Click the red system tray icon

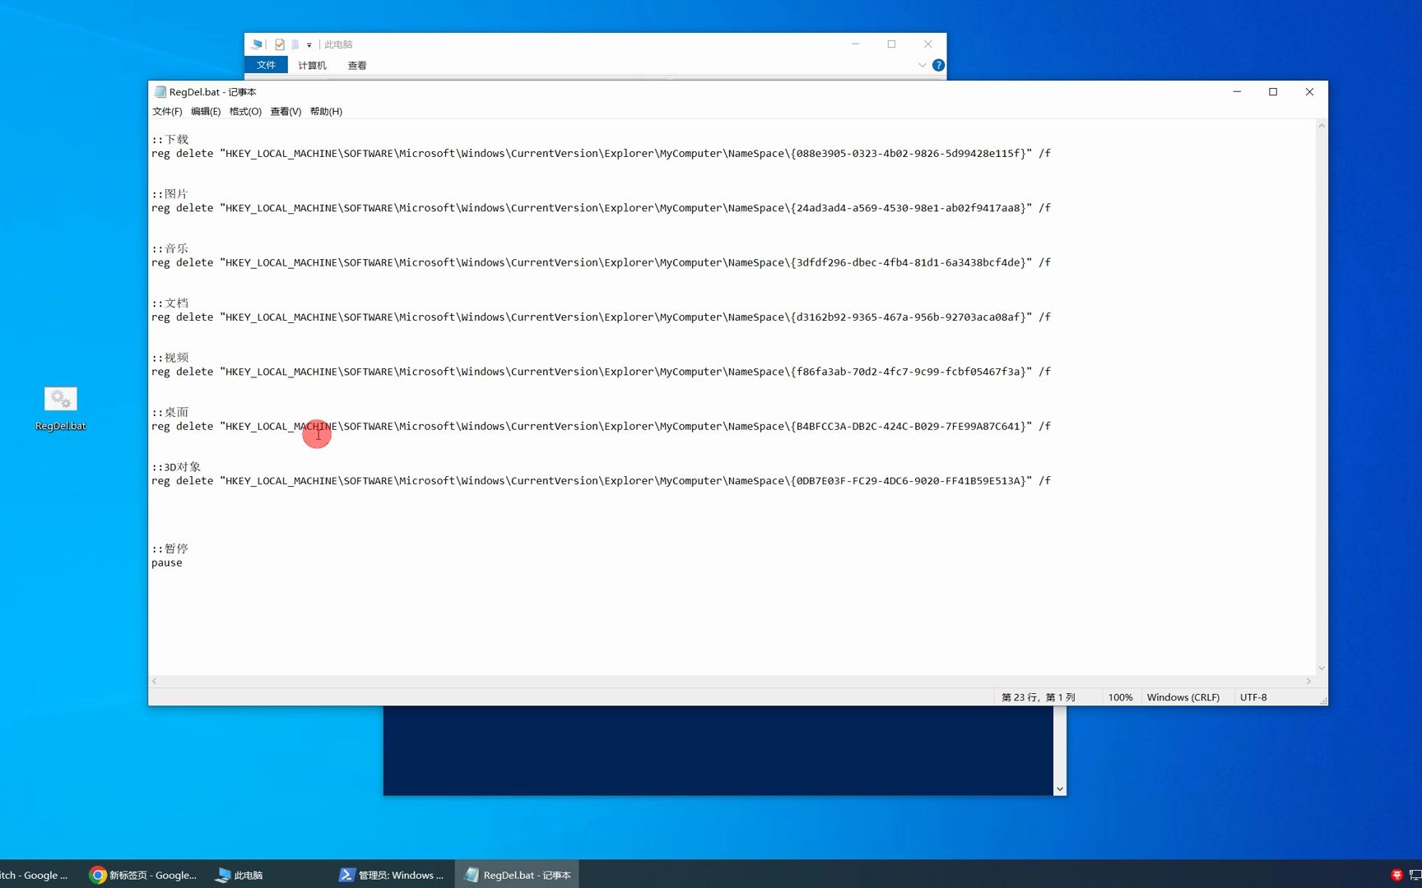click(x=1396, y=875)
